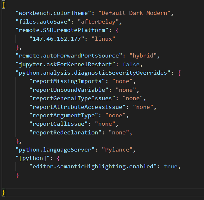The image size is (204, 200).
Task: Click the "reportAttributeAccessIssue" key
Action: pyautogui.click(x=77, y=107)
